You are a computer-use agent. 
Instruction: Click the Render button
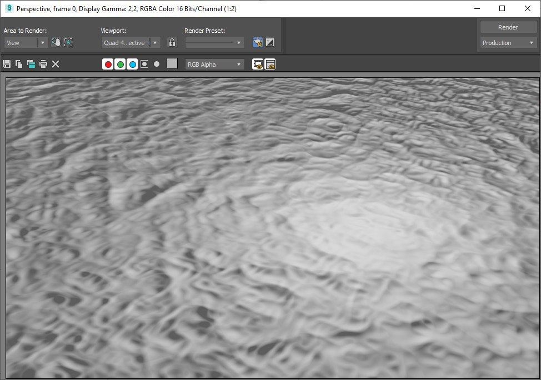tap(508, 27)
